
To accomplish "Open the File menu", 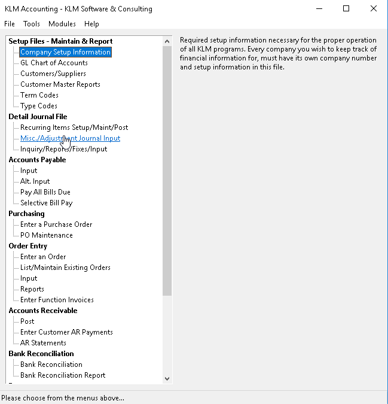I will tap(10, 24).
